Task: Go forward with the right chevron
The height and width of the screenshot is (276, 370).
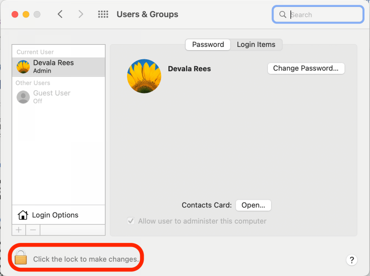Action: 81,14
